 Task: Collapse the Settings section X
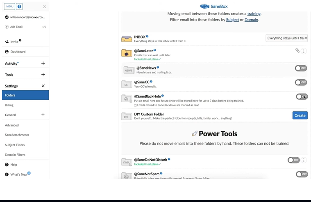43,86
